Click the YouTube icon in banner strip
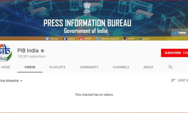This screenshot has width=188, height=113. click(x=81, y=39)
